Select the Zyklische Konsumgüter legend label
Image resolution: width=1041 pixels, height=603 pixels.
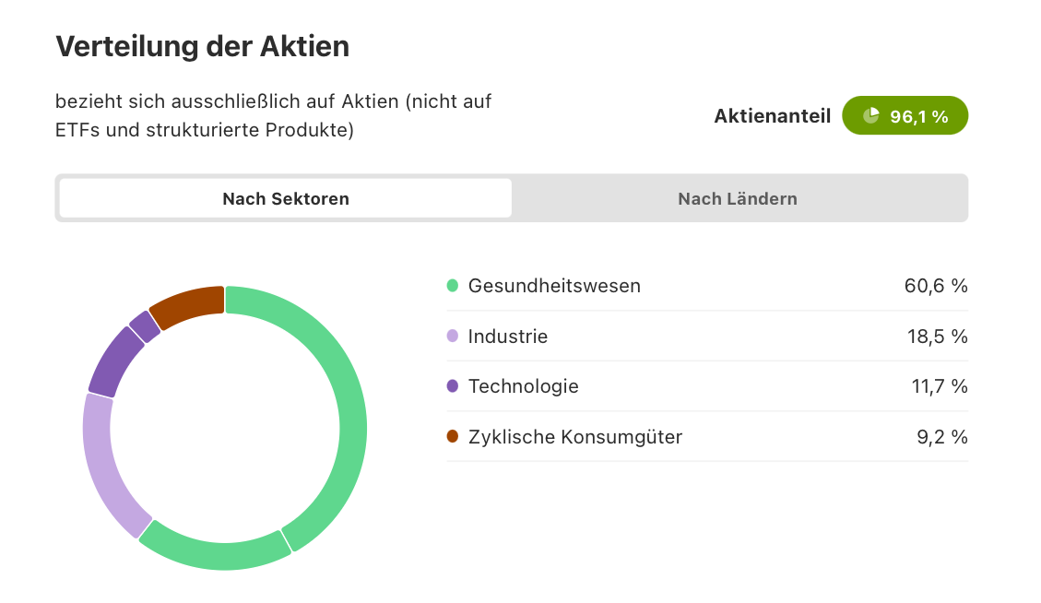575,437
